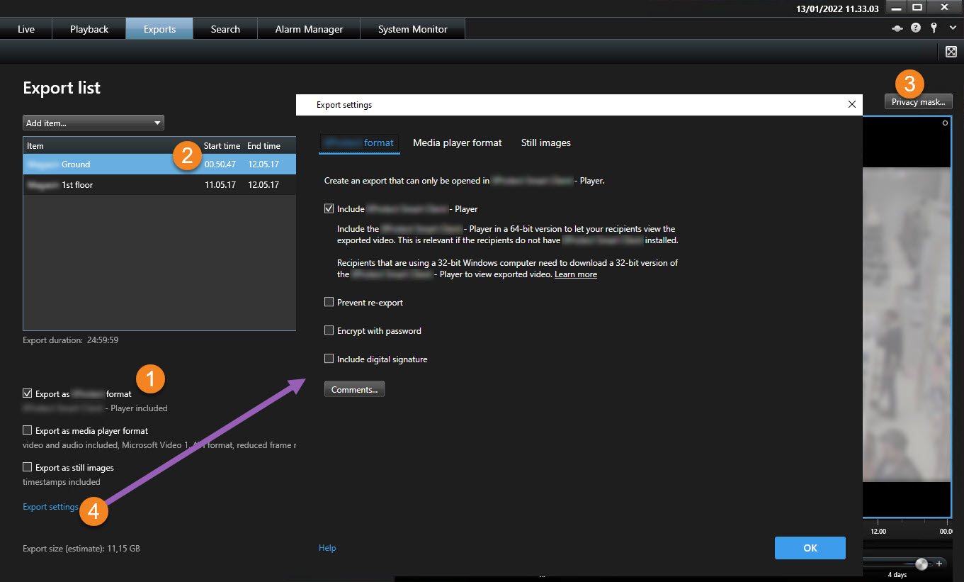Viewport: 964px width, 582px height.
Task: Click the status indicator icon in the top bar
Action: [x=897, y=28]
